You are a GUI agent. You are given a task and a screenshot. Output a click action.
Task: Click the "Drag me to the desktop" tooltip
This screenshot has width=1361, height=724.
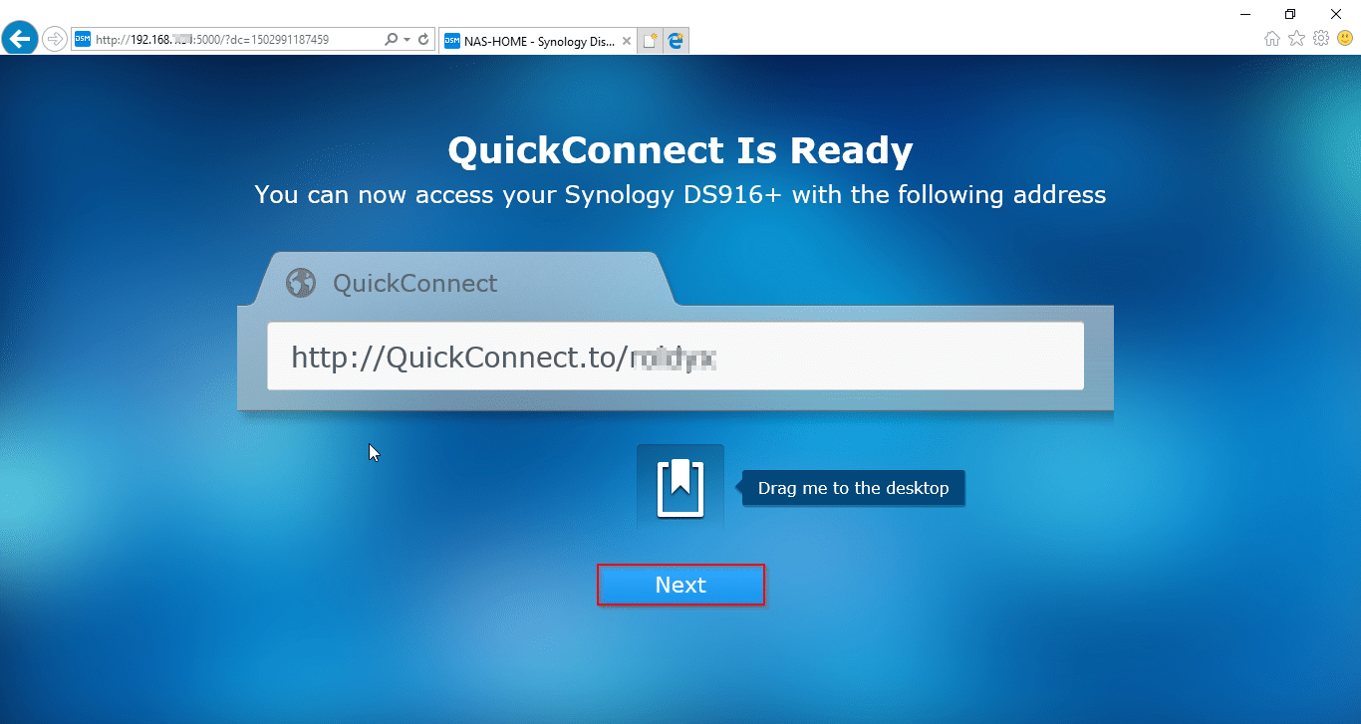click(x=854, y=488)
